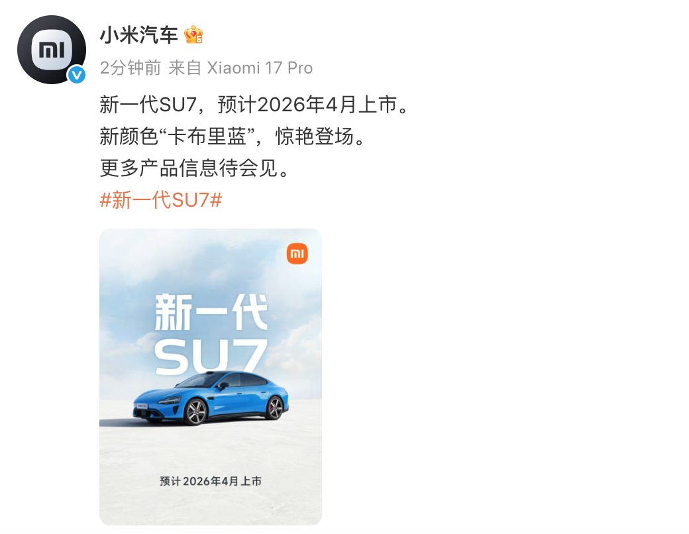Click the orange MI logo in poster
Viewport: 689px width, 534px height.
click(x=297, y=254)
